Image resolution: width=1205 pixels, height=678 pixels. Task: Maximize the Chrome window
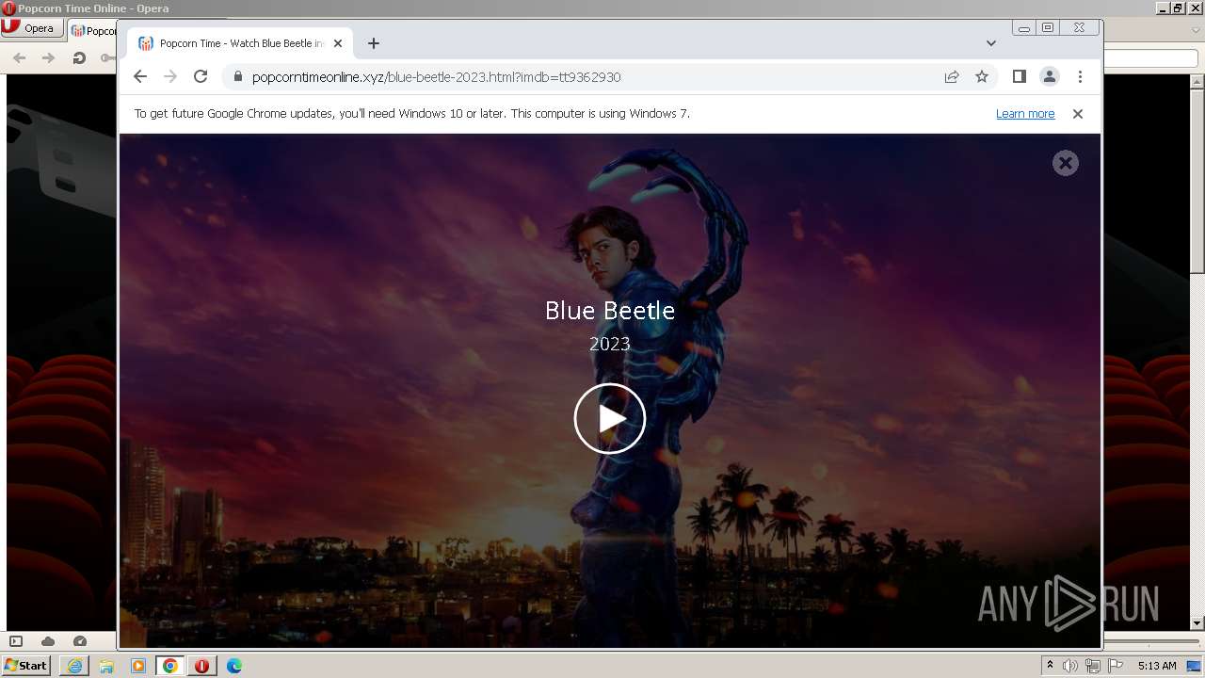[x=1048, y=28]
